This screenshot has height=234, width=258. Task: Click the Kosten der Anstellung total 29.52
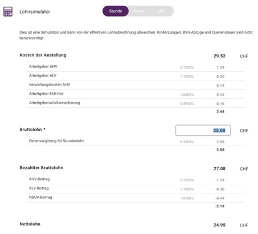(x=219, y=56)
